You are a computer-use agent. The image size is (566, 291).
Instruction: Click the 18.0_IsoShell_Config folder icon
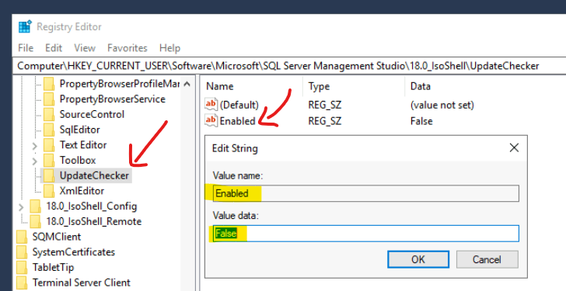pyautogui.click(x=36, y=206)
